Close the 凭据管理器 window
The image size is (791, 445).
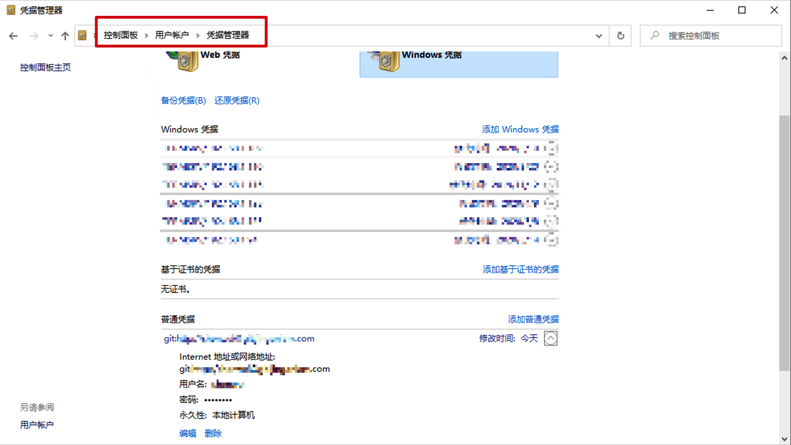(x=774, y=10)
